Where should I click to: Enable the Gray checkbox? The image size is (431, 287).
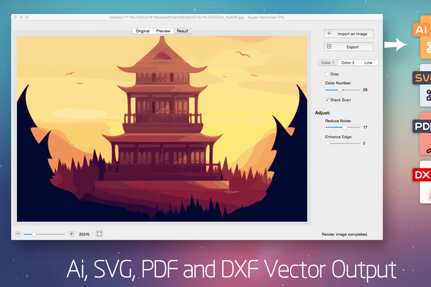pos(327,74)
